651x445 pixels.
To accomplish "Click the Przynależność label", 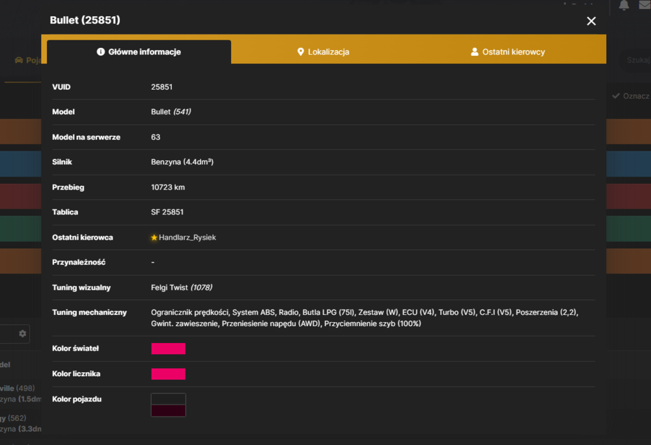I will pos(79,262).
